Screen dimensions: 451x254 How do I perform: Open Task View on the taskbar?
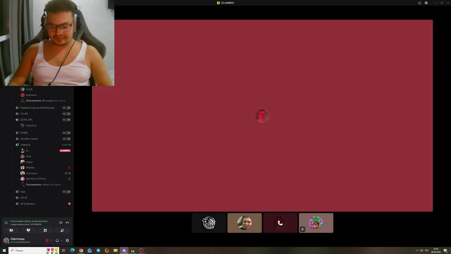63,250
